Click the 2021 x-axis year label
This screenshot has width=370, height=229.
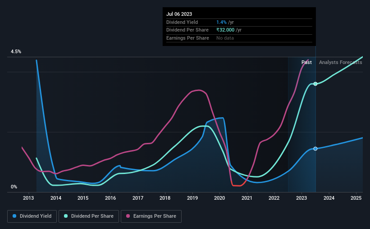point(247,198)
